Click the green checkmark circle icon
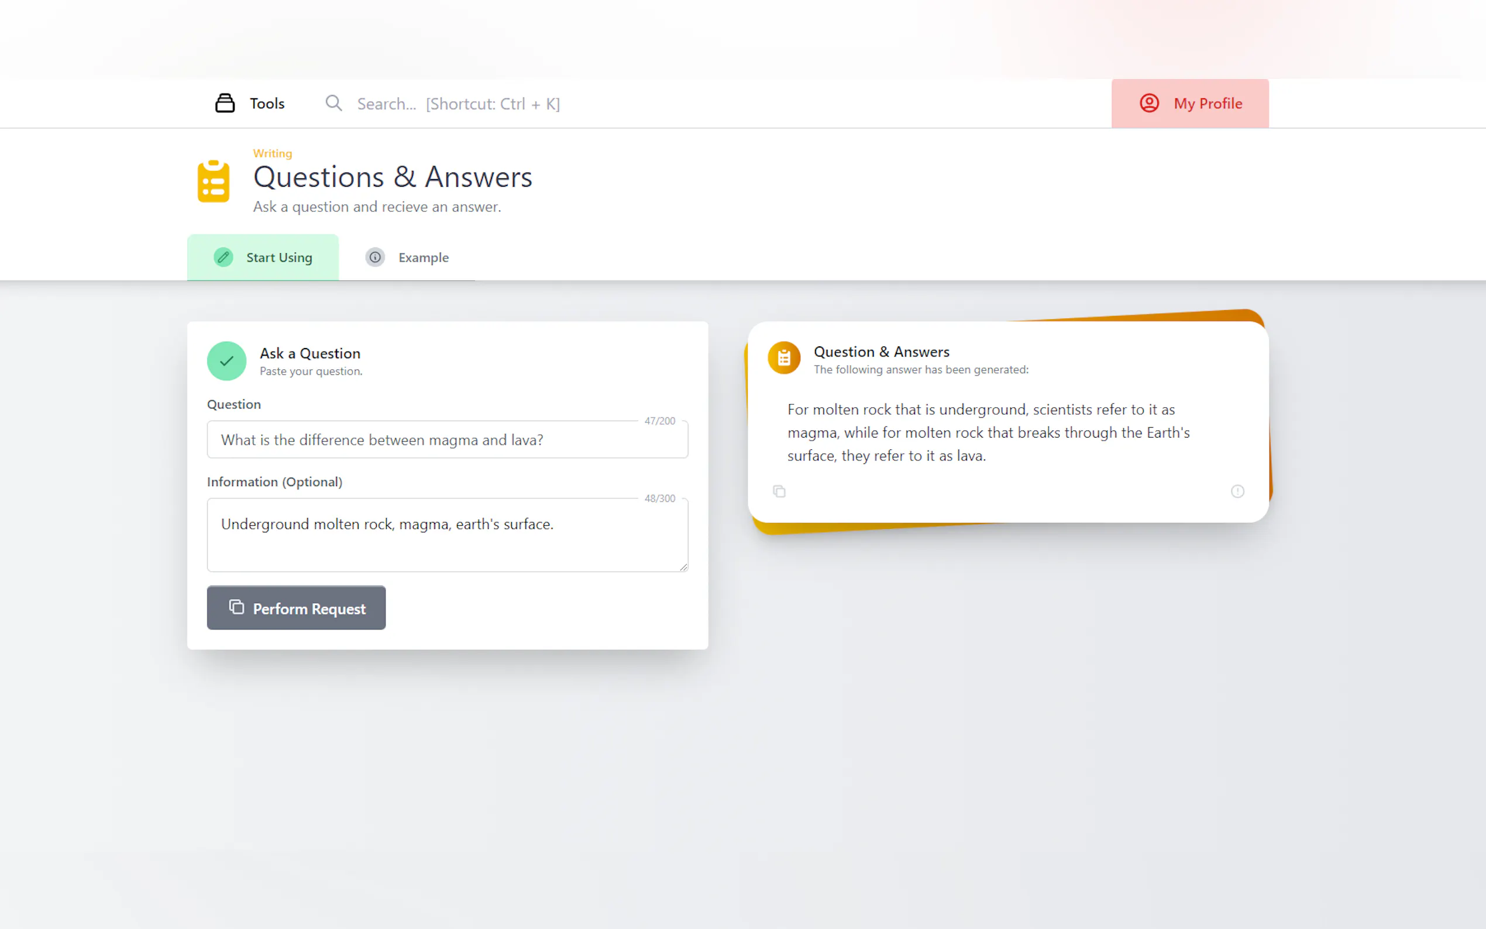 point(226,362)
